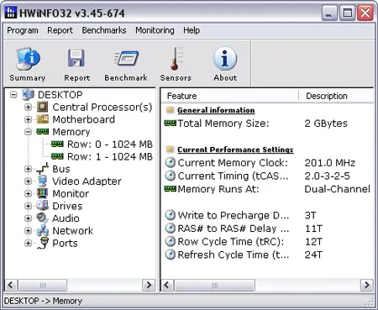Click right arrow of details pane scrollbar
Viewport: 378px width, 310px height.
pos(367,285)
